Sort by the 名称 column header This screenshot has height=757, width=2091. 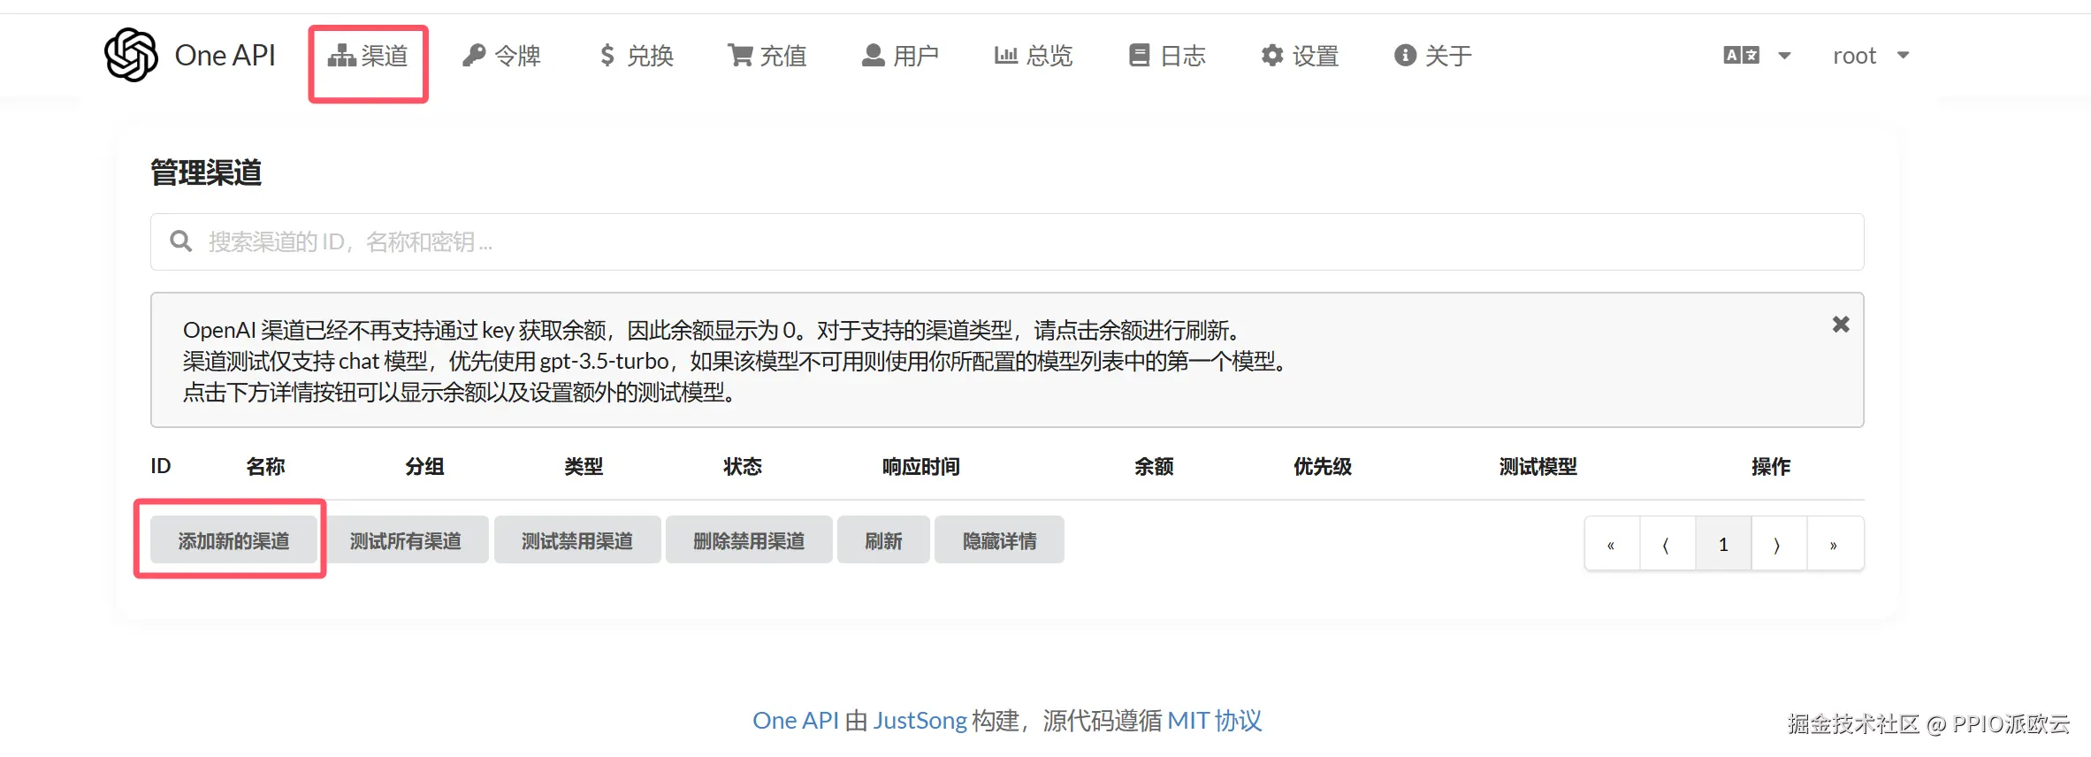pyautogui.click(x=265, y=466)
